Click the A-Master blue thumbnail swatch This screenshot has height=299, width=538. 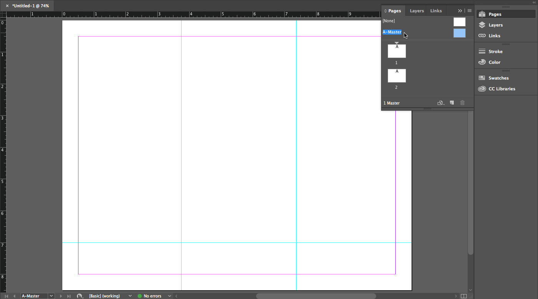pyautogui.click(x=459, y=33)
